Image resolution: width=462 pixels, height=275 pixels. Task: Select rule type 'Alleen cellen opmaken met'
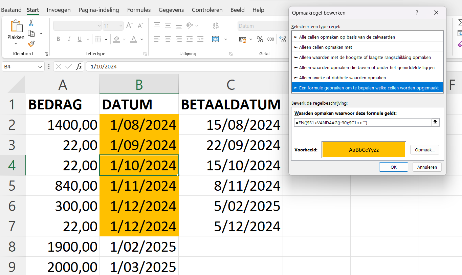pos(367,47)
